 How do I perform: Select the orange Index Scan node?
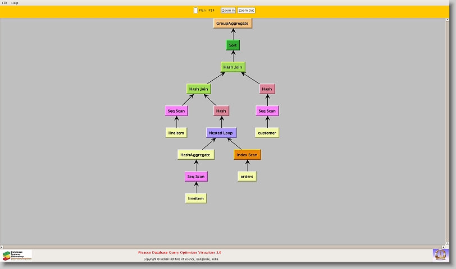(247, 155)
